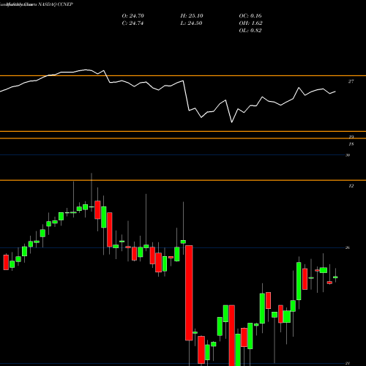Click the price axis label 21

pyautogui.click(x=348, y=363)
